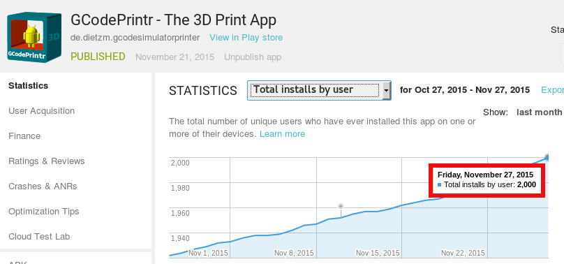Open the Total installs by user dropdown
The width and height of the screenshot is (564, 264).
[x=319, y=90]
